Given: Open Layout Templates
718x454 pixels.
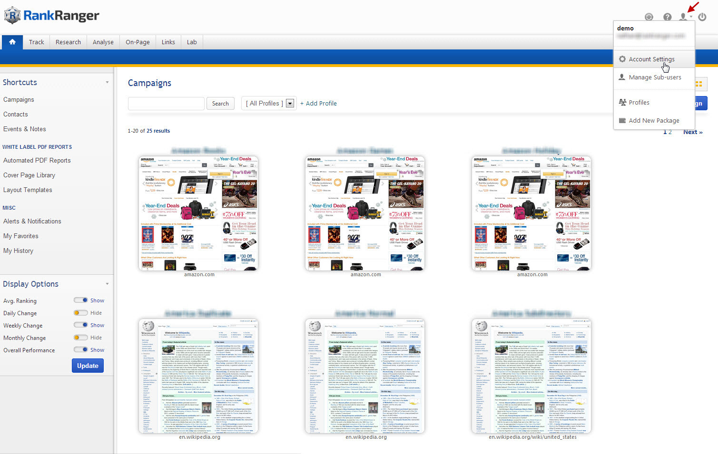Looking at the screenshot, I should click(28, 190).
